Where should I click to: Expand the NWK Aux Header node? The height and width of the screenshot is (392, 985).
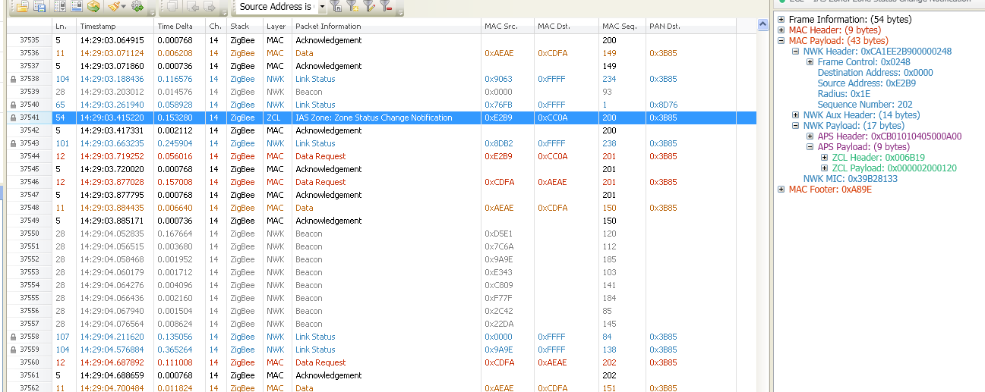[796, 115]
